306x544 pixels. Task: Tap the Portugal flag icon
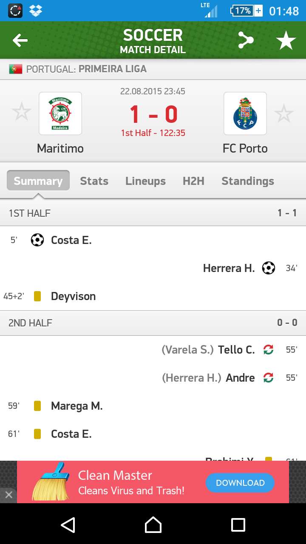(x=16, y=69)
